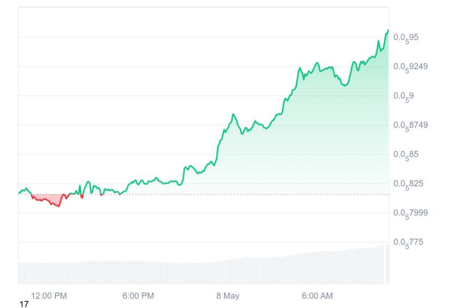Click the dotted opening-price baseline
The image size is (462, 308).
[203, 194]
